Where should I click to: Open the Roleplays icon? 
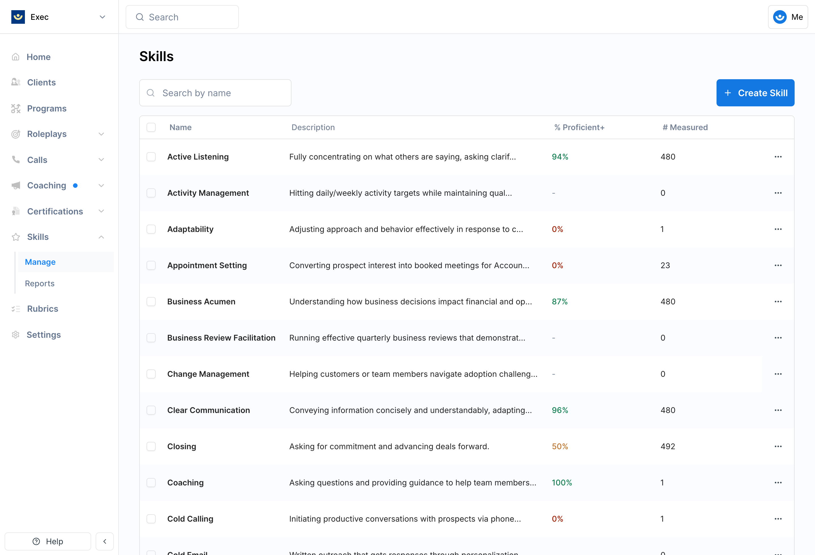click(16, 134)
